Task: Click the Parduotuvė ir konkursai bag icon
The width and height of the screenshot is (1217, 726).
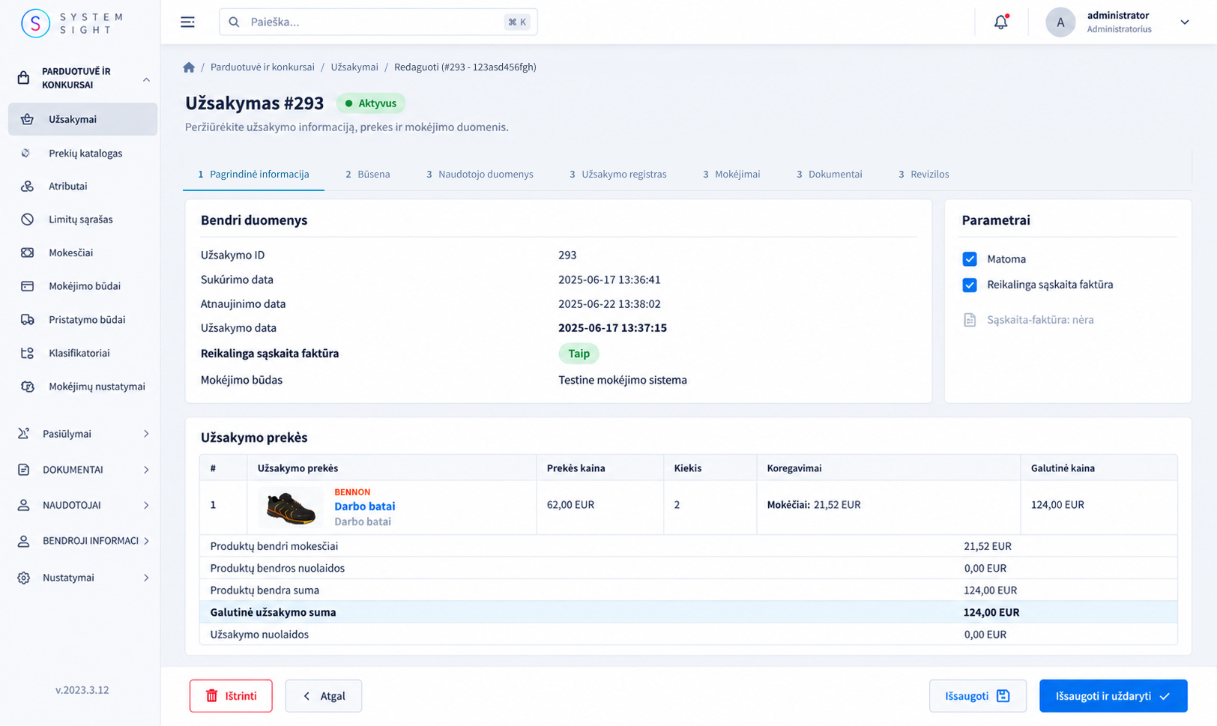Action: pos(23,78)
